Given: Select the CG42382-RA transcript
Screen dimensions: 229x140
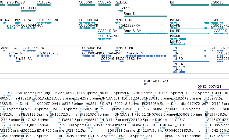Looking at the screenshot, I should 121,28.
